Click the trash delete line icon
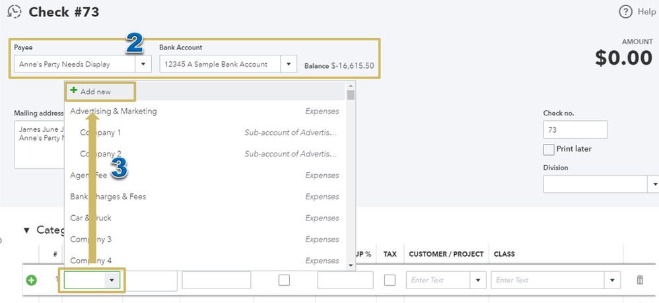Screen dimensions: 659x303 (639, 280)
